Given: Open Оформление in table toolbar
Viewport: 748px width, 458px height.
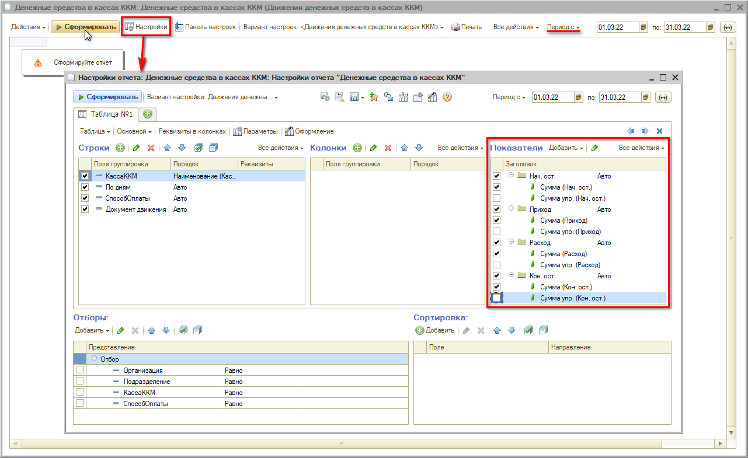Looking at the screenshot, I should tap(309, 131).
